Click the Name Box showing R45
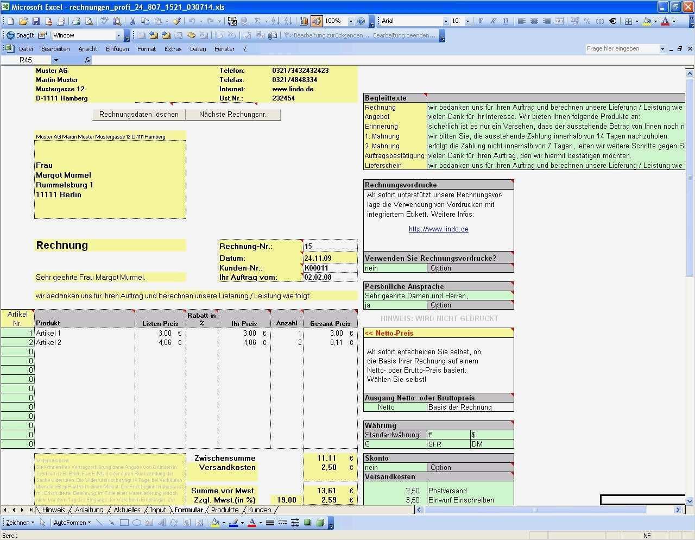The width and height of the screenshot is (695, 540). (x=27, y=60)
